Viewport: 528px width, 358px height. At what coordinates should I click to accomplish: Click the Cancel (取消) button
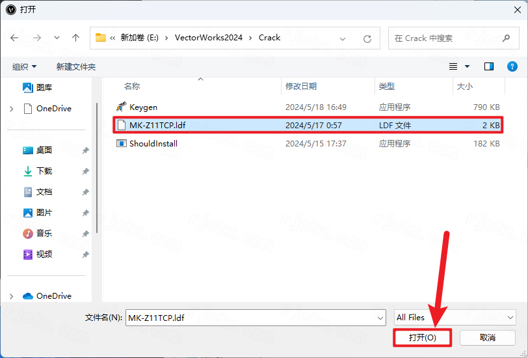tap(488, 337)
